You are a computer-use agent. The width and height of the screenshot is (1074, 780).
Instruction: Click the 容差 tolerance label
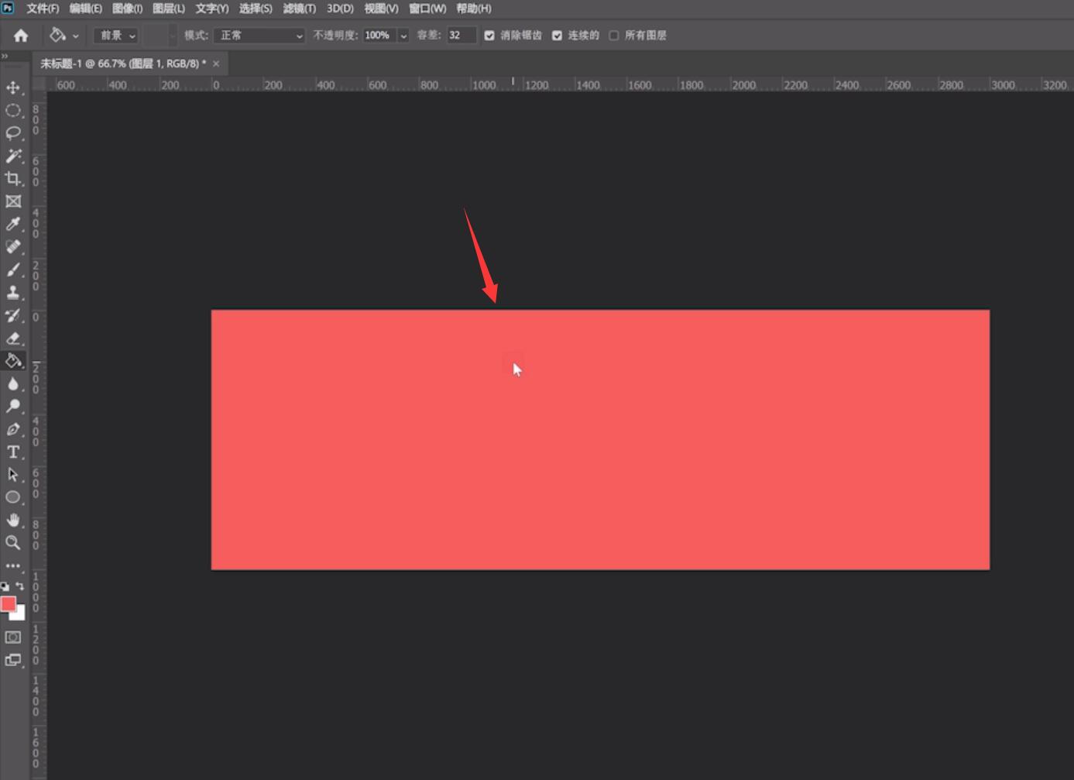pos(429,36)
